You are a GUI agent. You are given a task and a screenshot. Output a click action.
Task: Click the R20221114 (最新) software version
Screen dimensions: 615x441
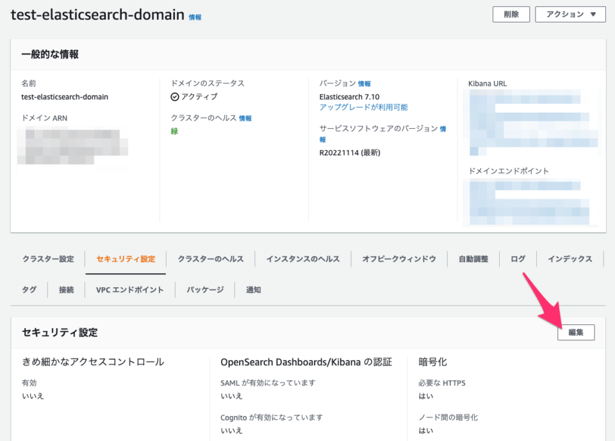(350, 153)
